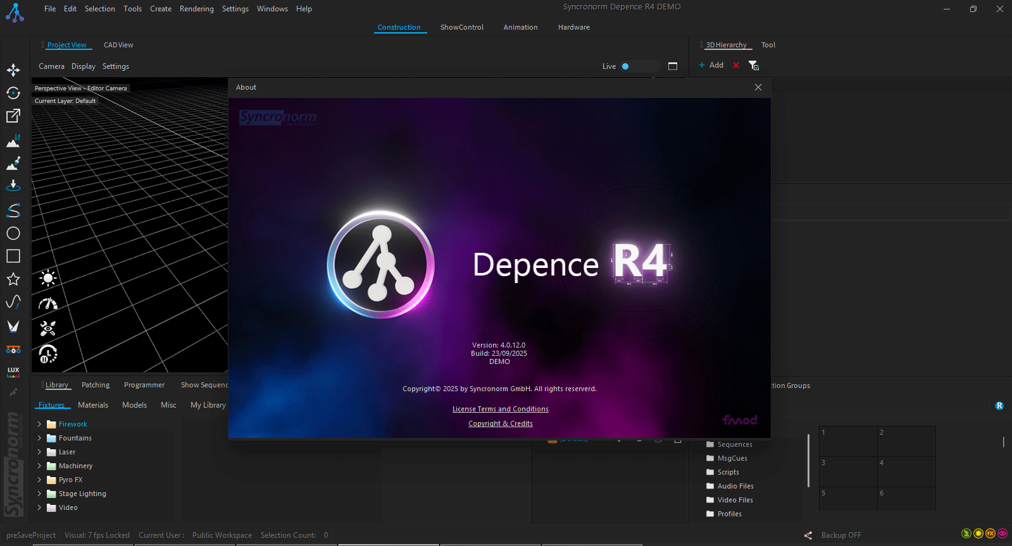Viewport: 1012px width, 546px height.
Task: Click the light beam fixture tool icon
Action: [13, 326]
